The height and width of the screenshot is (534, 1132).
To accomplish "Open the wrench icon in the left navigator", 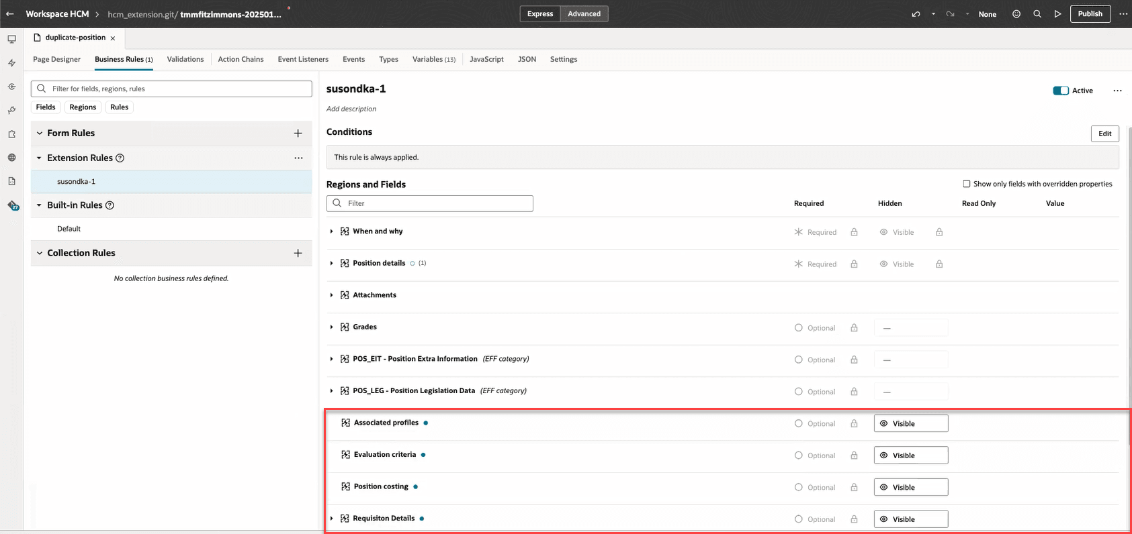I will (11, 110).
